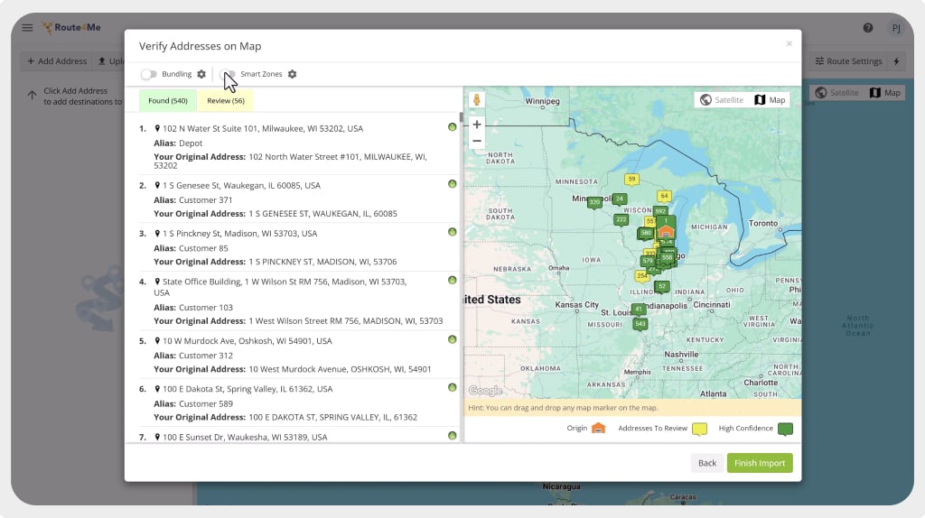925x518 pixels.
Task: Click the green High Confidence legend swatch
Action: point(785,429)
